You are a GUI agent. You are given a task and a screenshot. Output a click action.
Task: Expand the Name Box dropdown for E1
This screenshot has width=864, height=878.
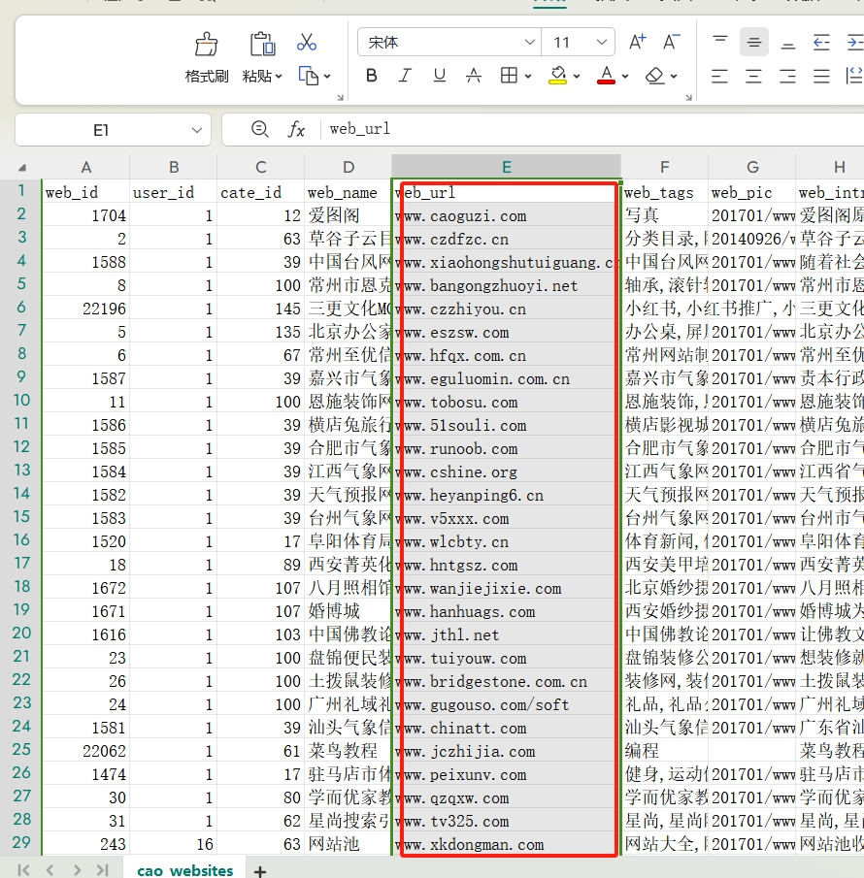click(197, 129)
